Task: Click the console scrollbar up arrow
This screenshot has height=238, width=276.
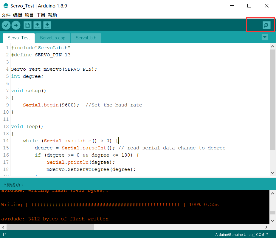Action: pyautogui.click(x=272, y=194)
